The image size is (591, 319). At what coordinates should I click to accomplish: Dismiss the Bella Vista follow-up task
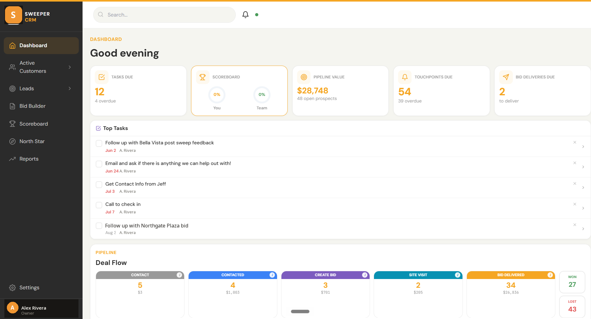pos(575,142)
